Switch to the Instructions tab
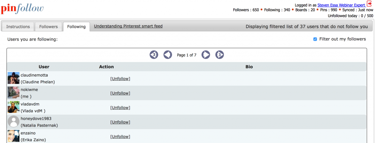Screen dimensions: 375x143 (x=18, y=27)
